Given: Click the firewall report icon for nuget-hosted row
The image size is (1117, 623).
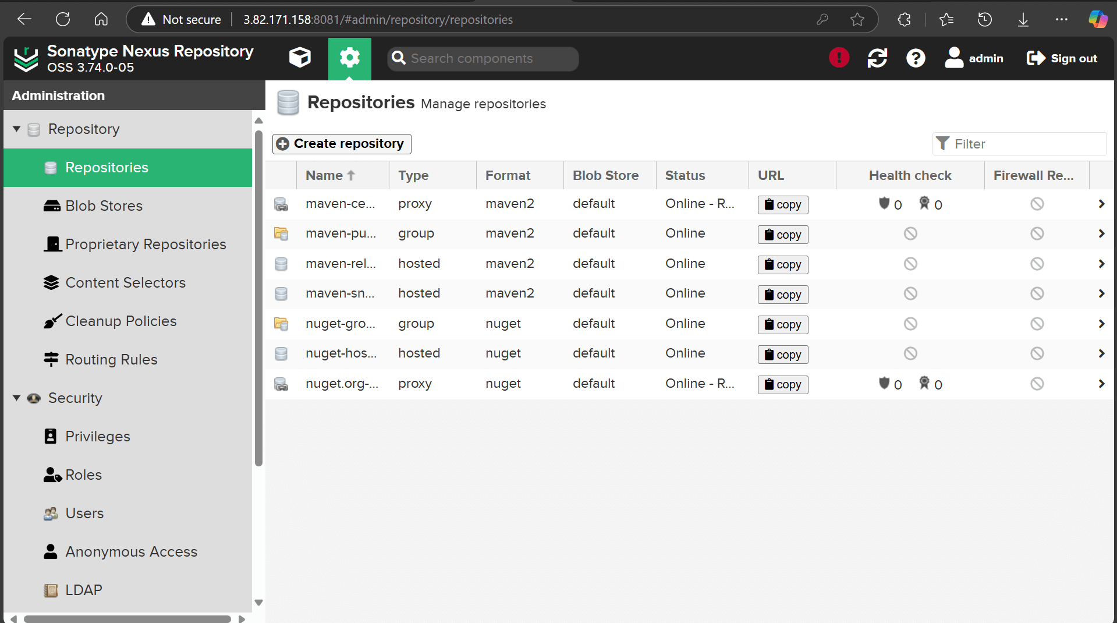Looking at the screenshot, I should 1037,353.
